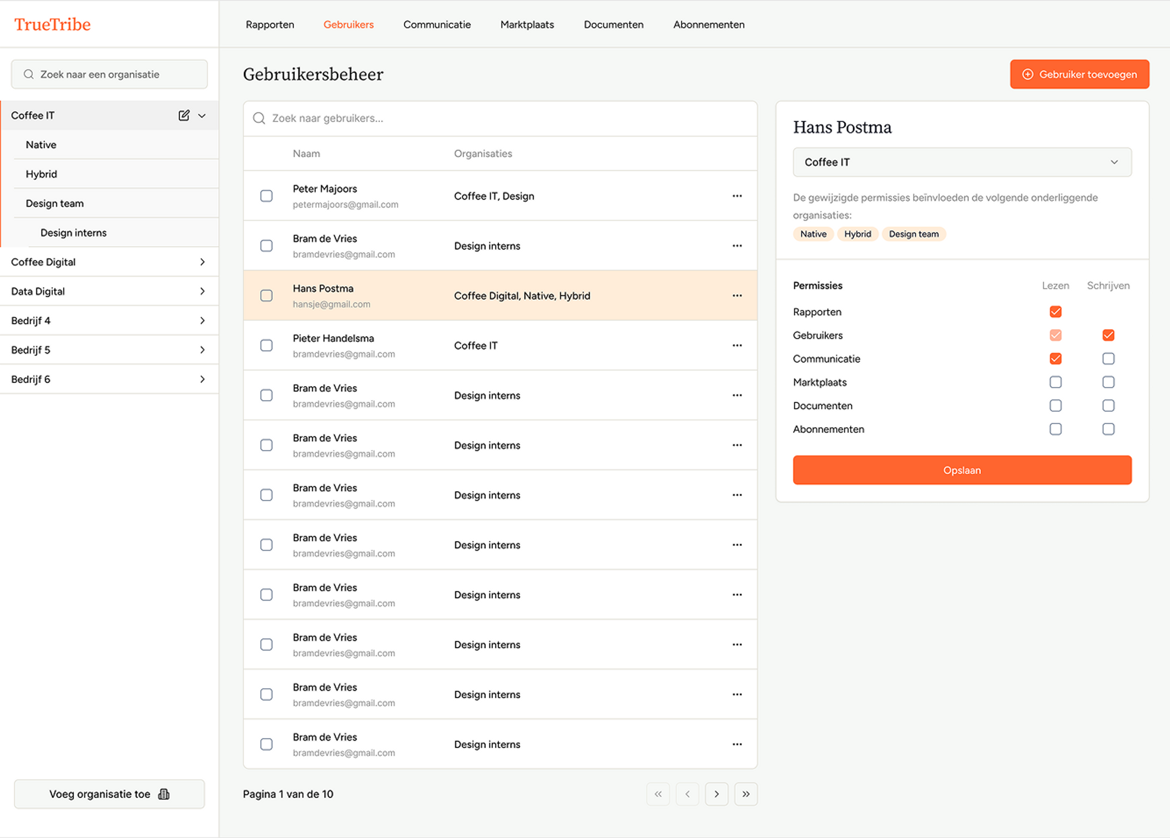Select the Hybrid organization tag chip
The image size is (1170, 838).
pyautogui.click(x=858, y=233)
